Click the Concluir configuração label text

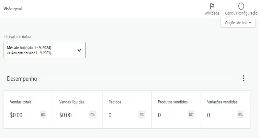pos(241,13)
